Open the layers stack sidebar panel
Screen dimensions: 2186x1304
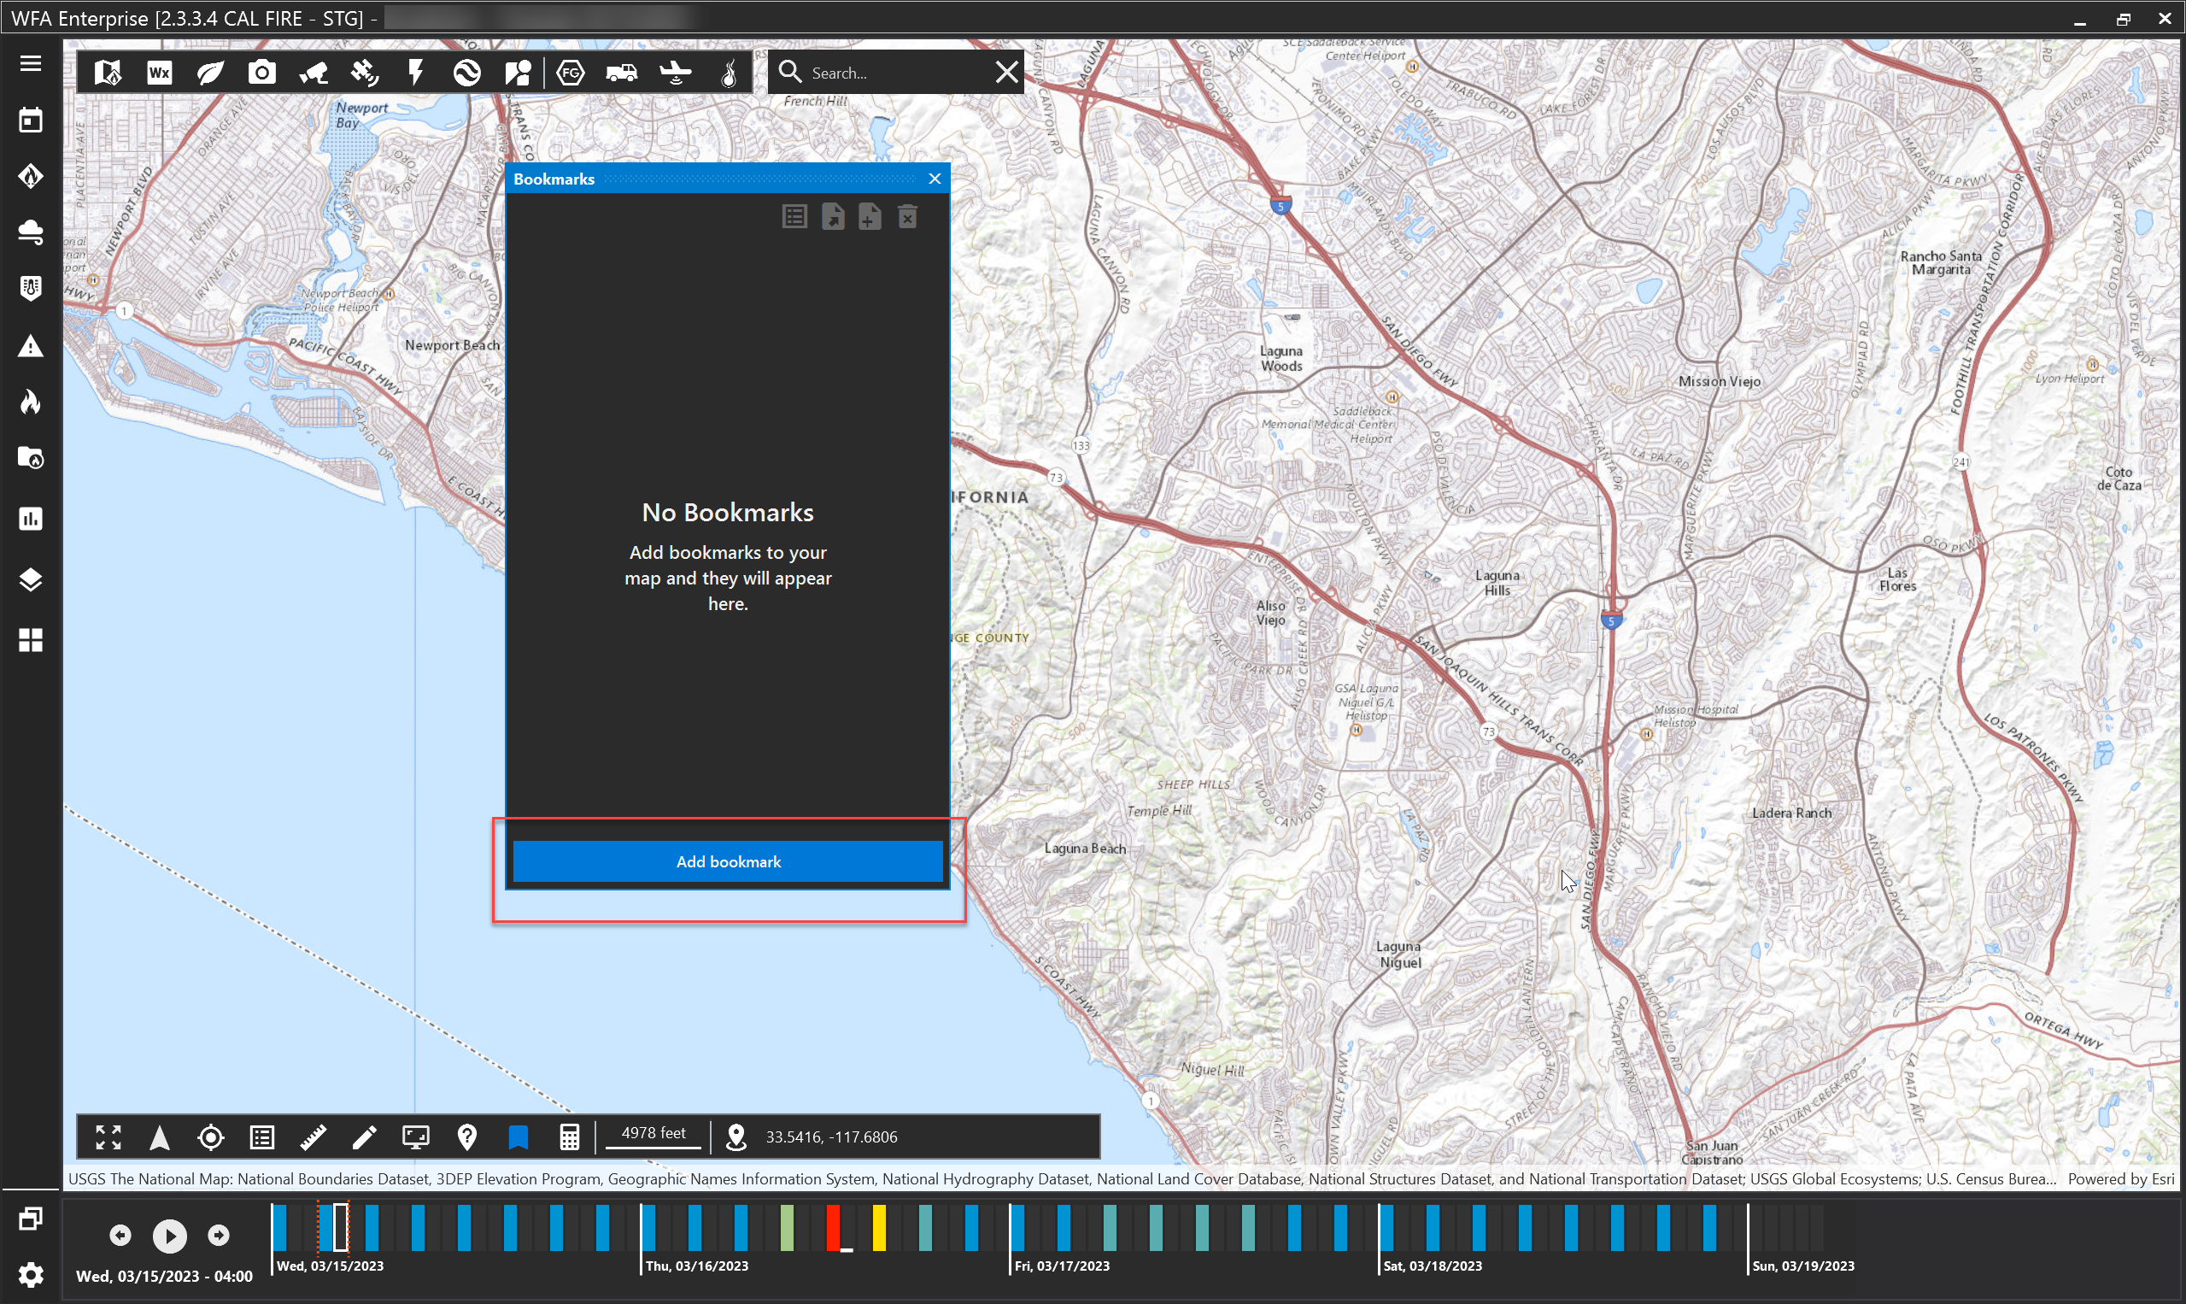coord(31,580)
